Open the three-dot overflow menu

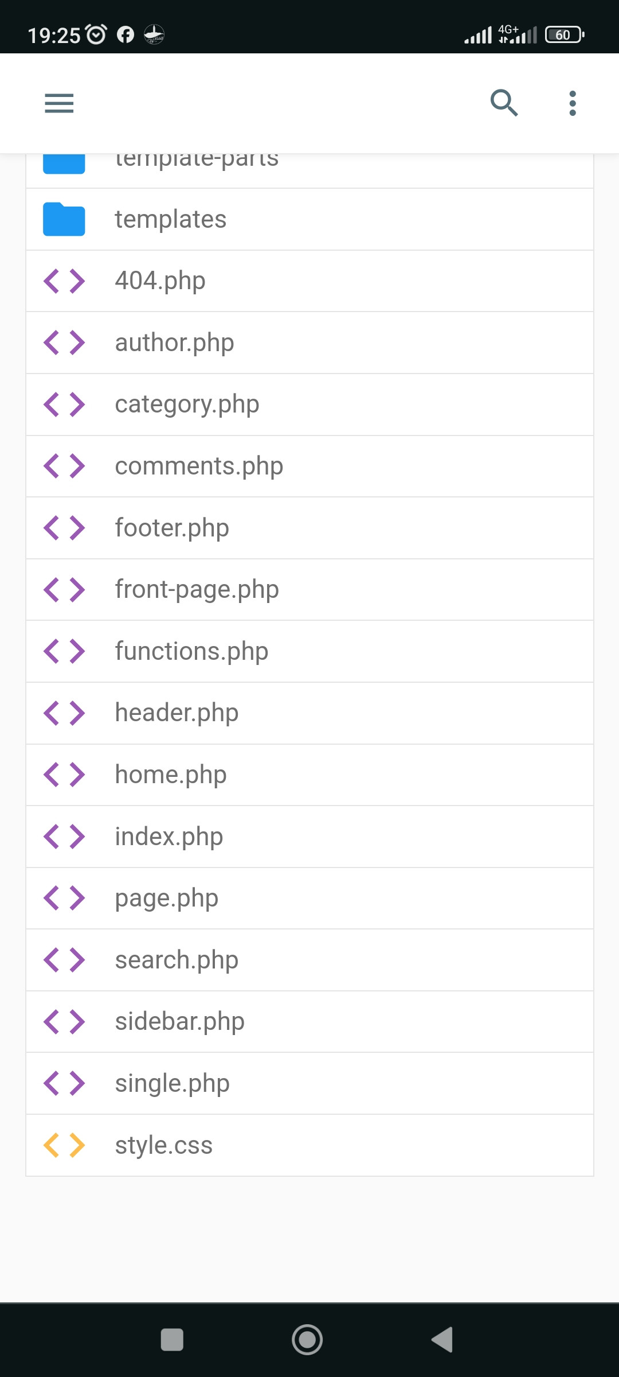point(571,103)
